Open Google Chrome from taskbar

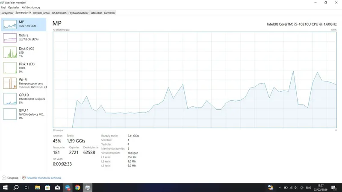coord(77,188)
